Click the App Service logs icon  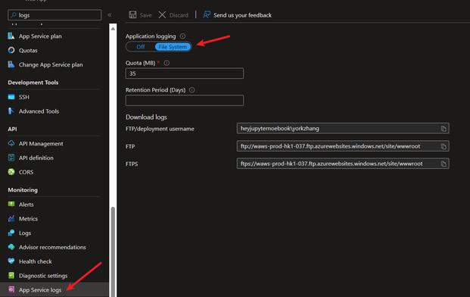(11, 289)
